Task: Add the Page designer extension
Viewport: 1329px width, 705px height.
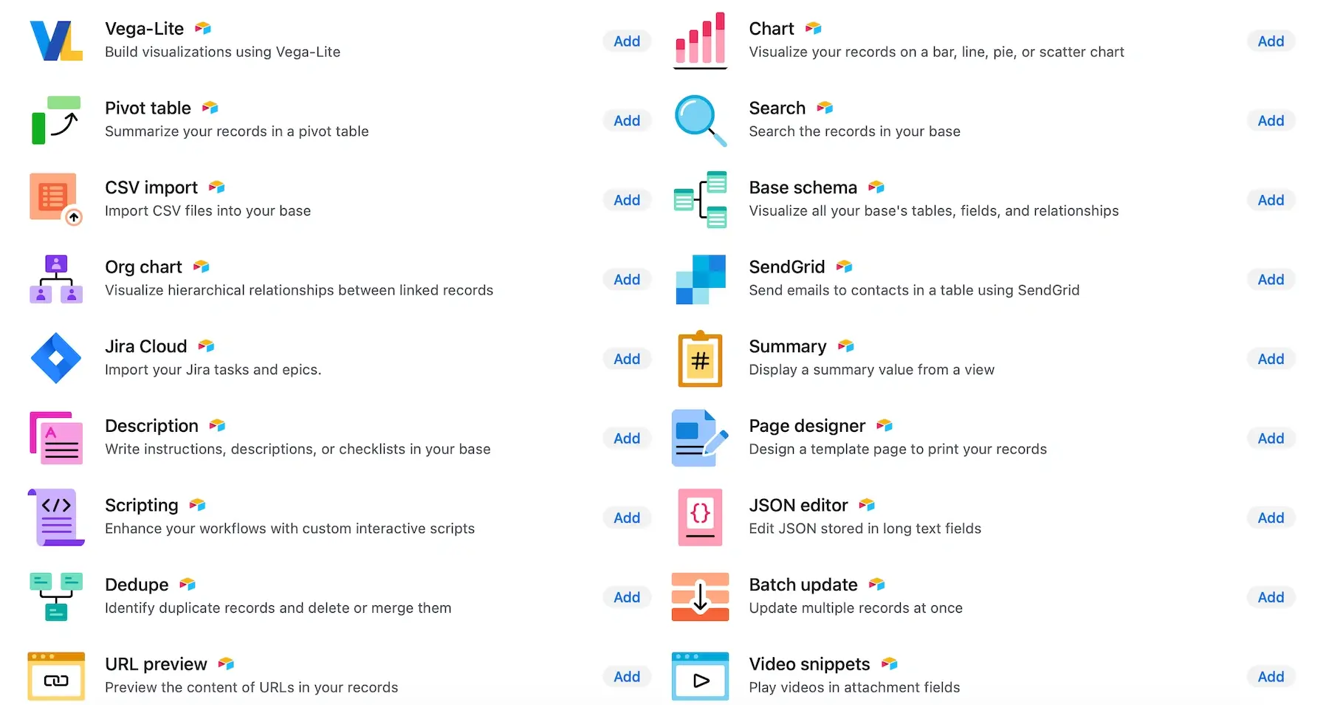Action: [x=1271, y=438]
